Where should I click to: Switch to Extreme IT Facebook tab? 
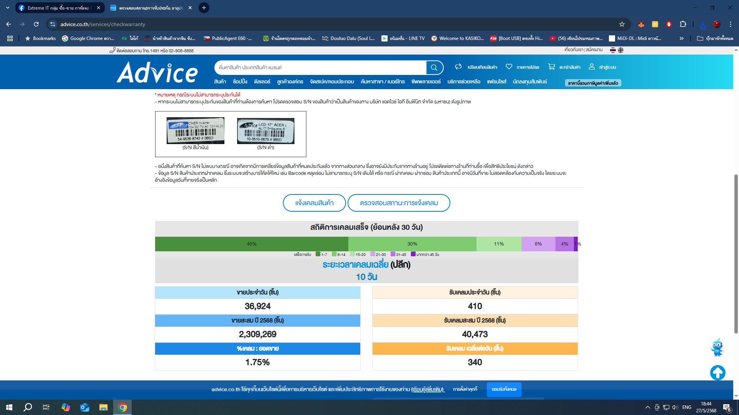(58, 8)
